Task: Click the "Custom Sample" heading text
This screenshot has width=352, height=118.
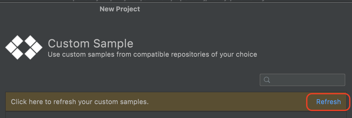Action: (x=90, y=44)
